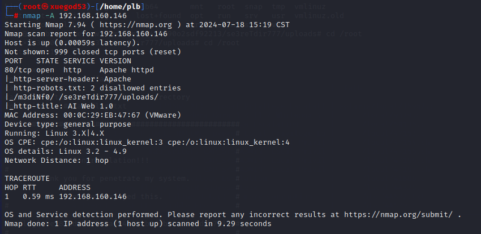Click the TRACEROUTE heading
This screenshot has width=481, height=234.
pos(27,179)
